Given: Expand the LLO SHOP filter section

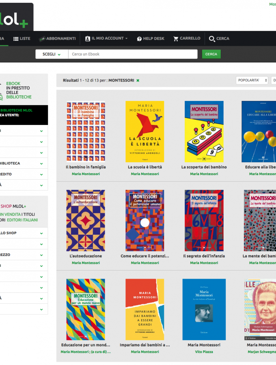Looking at the screenshot, I should click(x=23, y=233).
